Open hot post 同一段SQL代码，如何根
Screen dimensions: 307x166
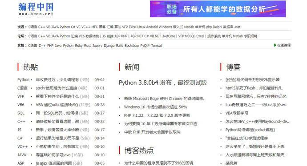tap(57, 113)
